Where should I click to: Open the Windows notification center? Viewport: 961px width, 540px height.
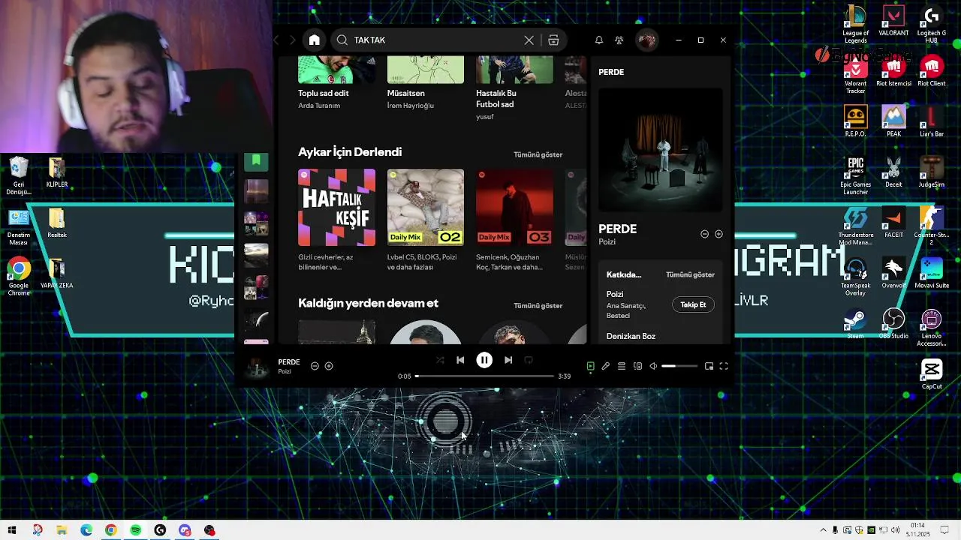click(945, 530)
